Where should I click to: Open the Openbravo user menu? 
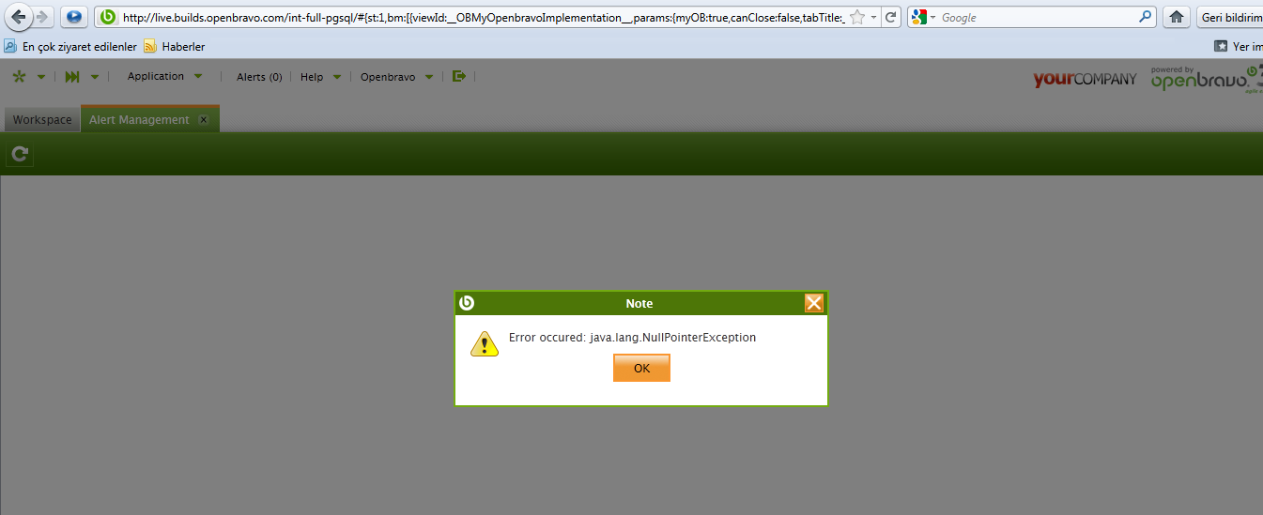click(396, 77)
